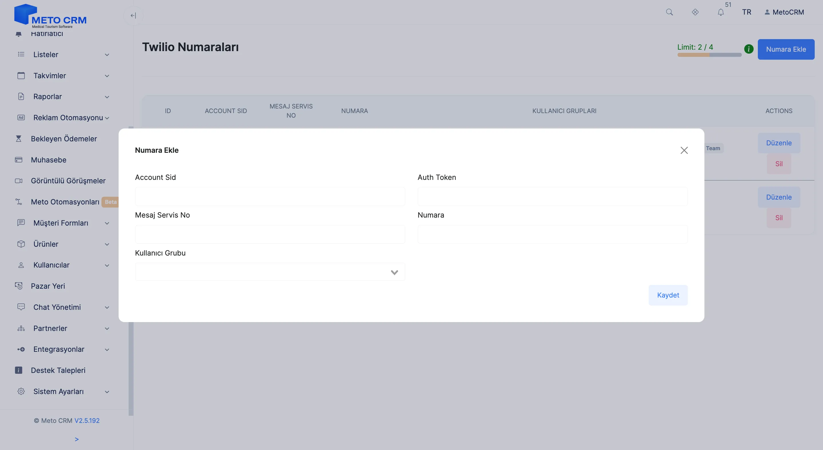The height and width of the screenshot is (450, 823).
Task: Click the diamond shortcut icon in the header
Action: point(695,12)
